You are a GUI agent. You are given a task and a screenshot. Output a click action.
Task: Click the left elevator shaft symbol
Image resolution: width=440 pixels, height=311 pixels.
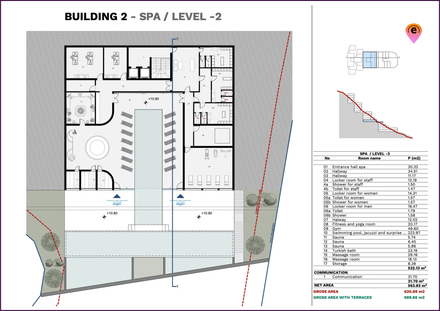[x=135, y=73]
